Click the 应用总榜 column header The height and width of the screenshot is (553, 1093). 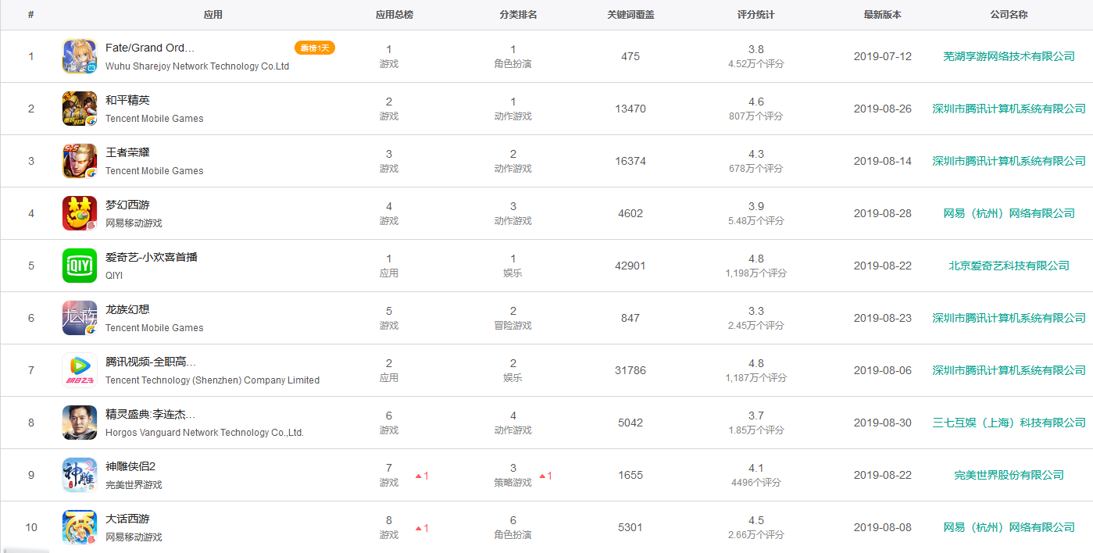coord(395,15)
